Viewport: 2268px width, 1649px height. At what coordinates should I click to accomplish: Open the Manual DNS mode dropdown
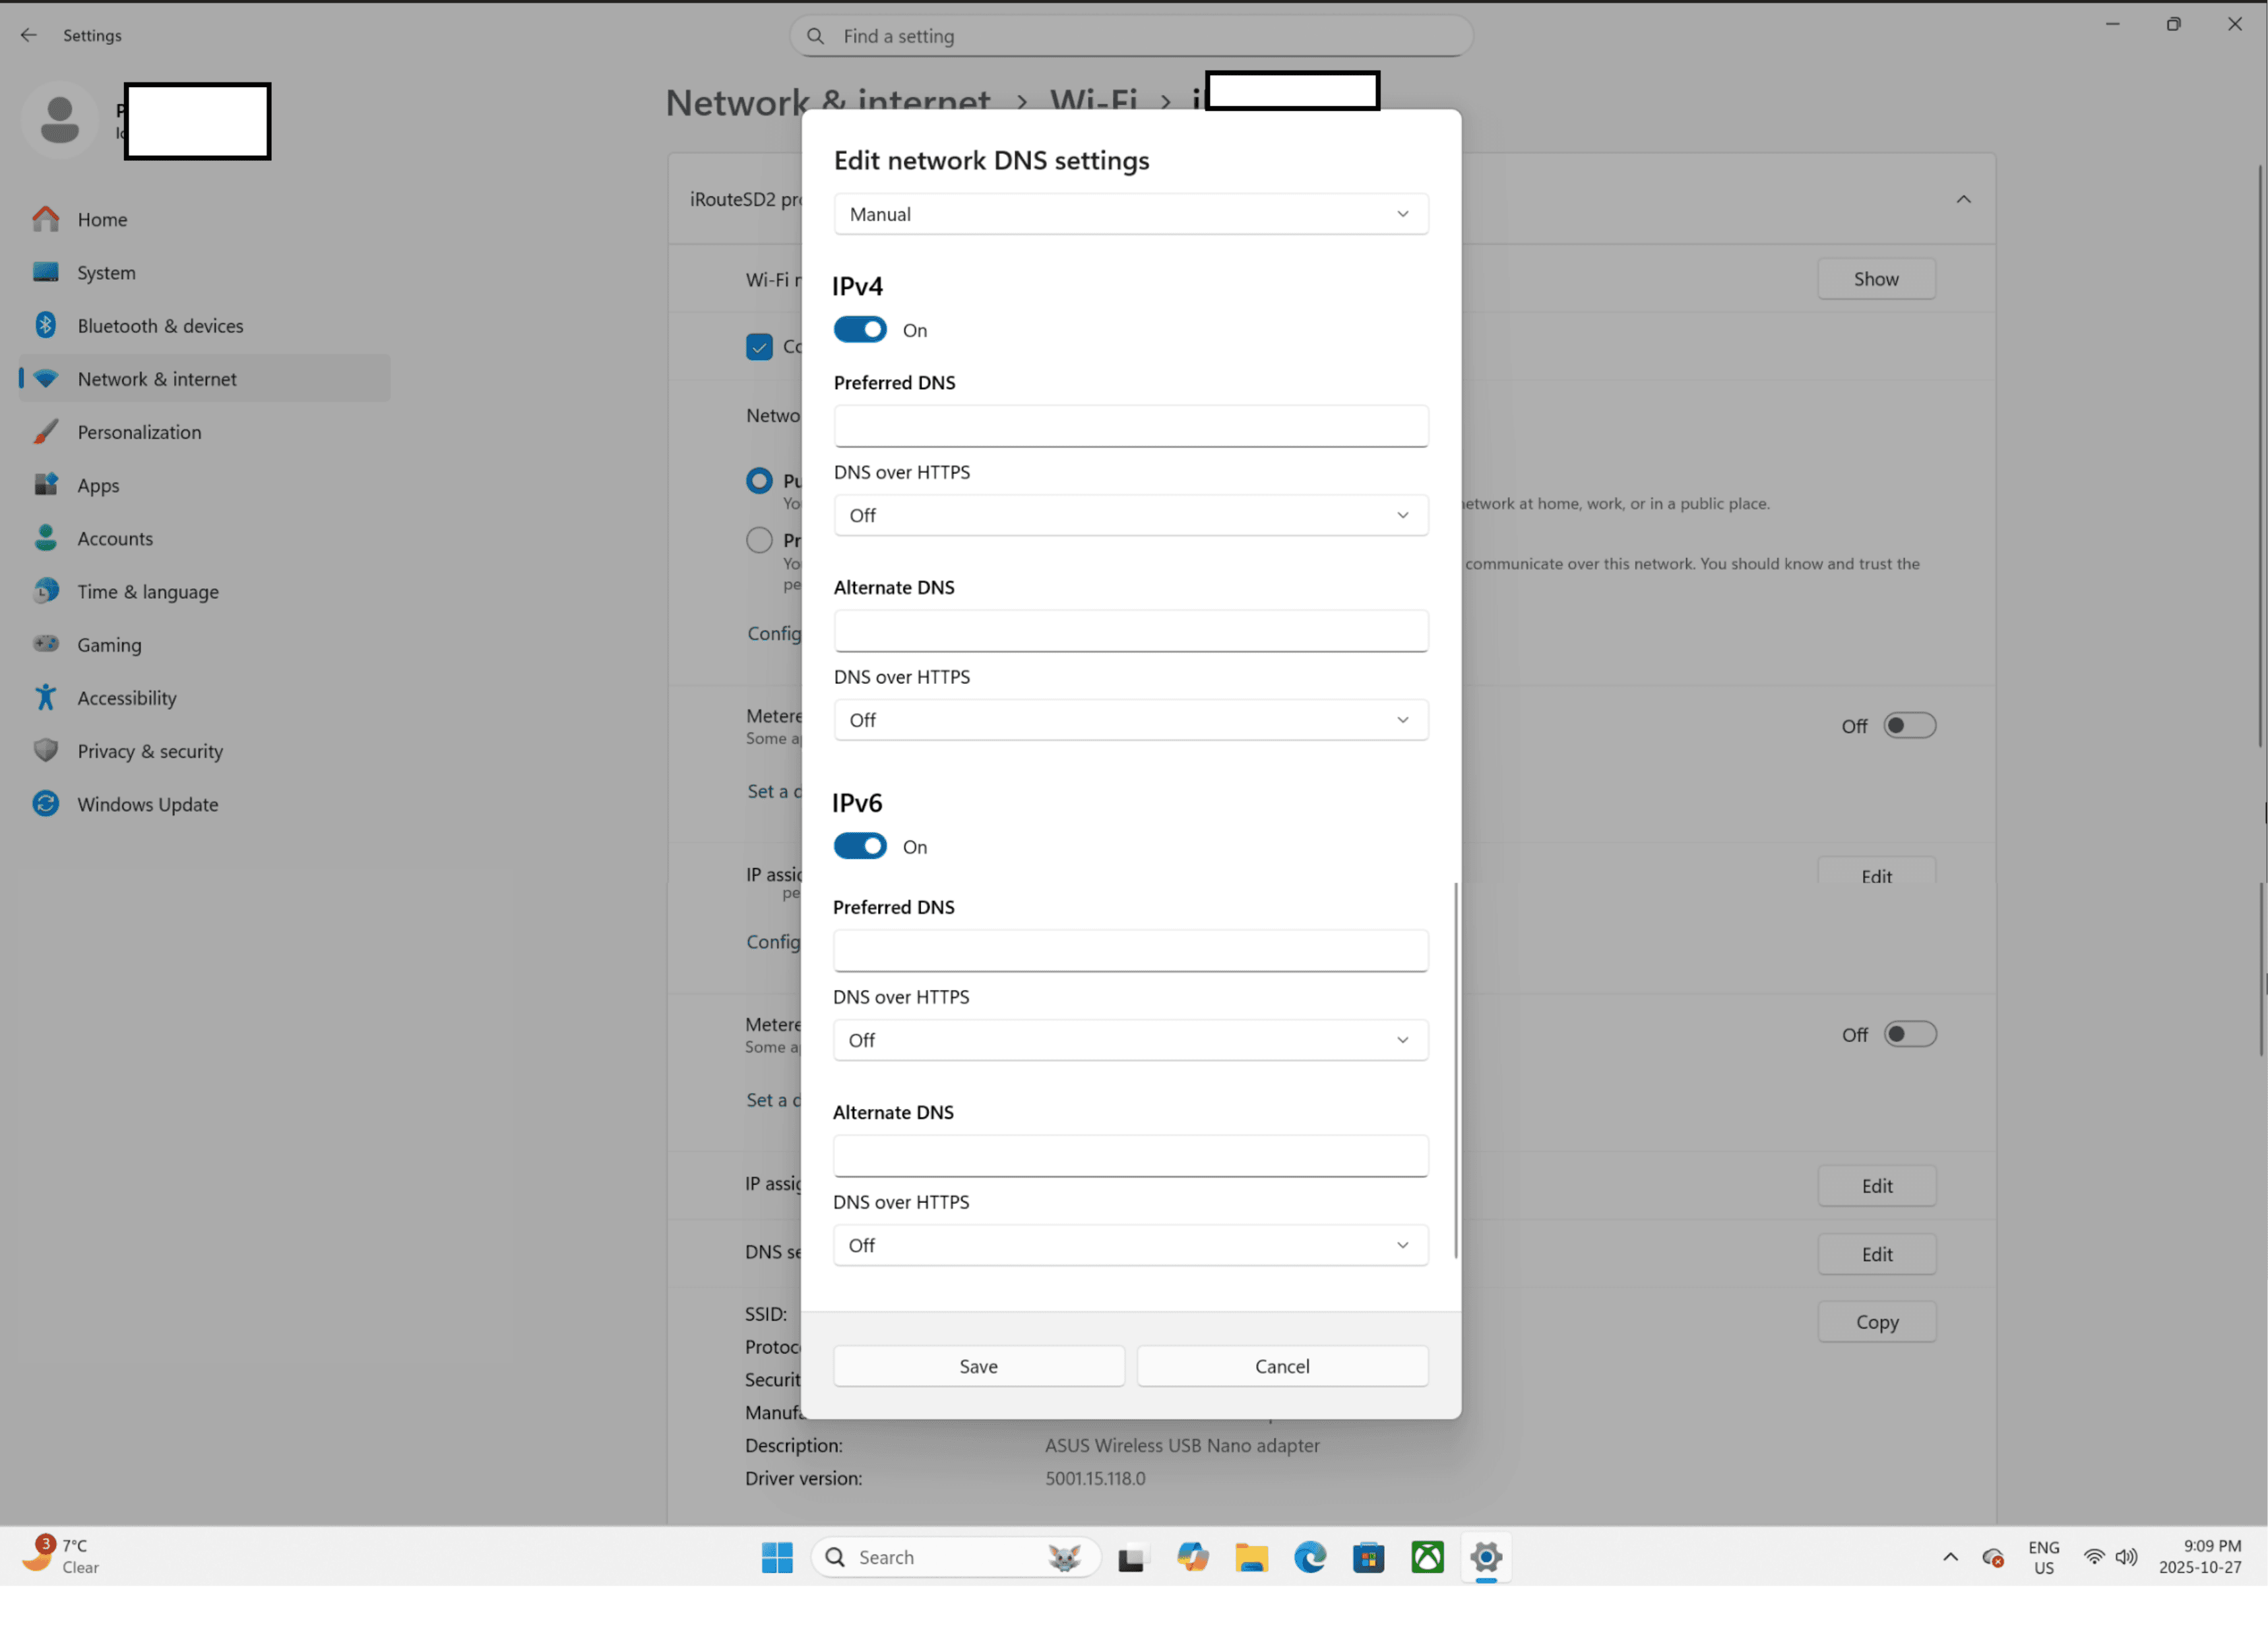tap(1130, 214)
